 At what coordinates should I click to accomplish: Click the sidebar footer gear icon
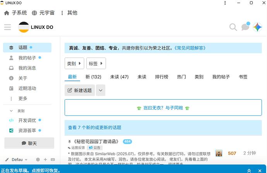pyautogui.click(x=38, y=159)
